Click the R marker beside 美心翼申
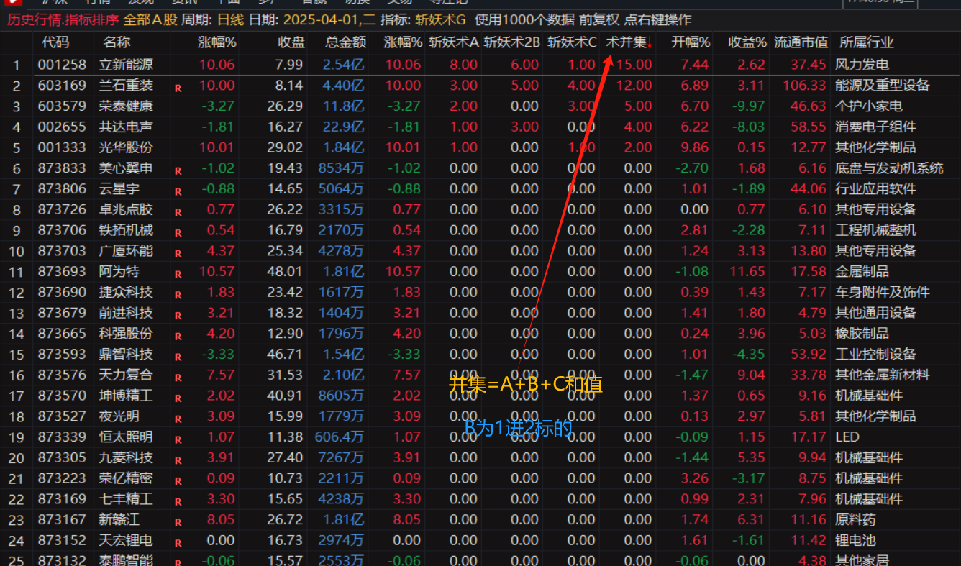 (178, 170)
